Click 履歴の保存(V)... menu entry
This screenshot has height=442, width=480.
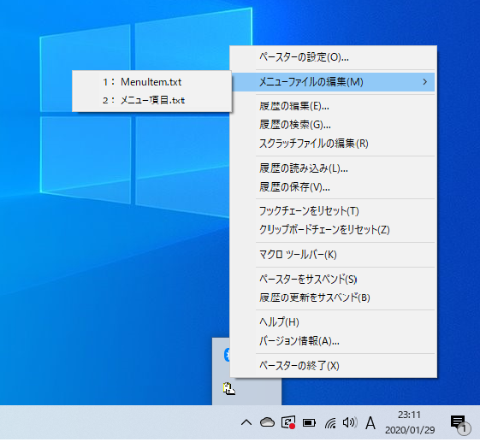pyautogui.click(x=333, y=187)
